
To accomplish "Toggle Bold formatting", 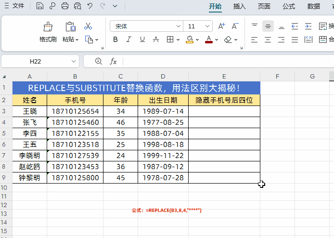I will tap(115, 40).
